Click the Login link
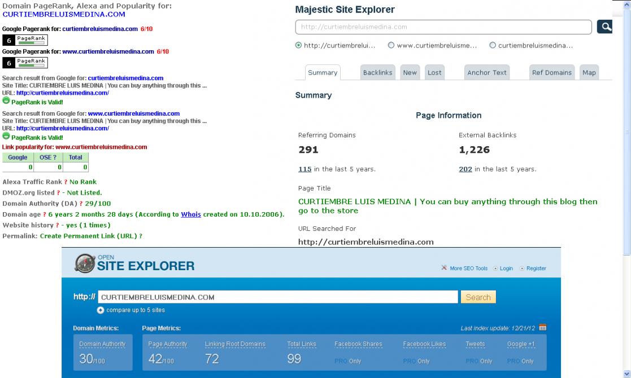This screenshot has height=378, width=631. (506, 269)
